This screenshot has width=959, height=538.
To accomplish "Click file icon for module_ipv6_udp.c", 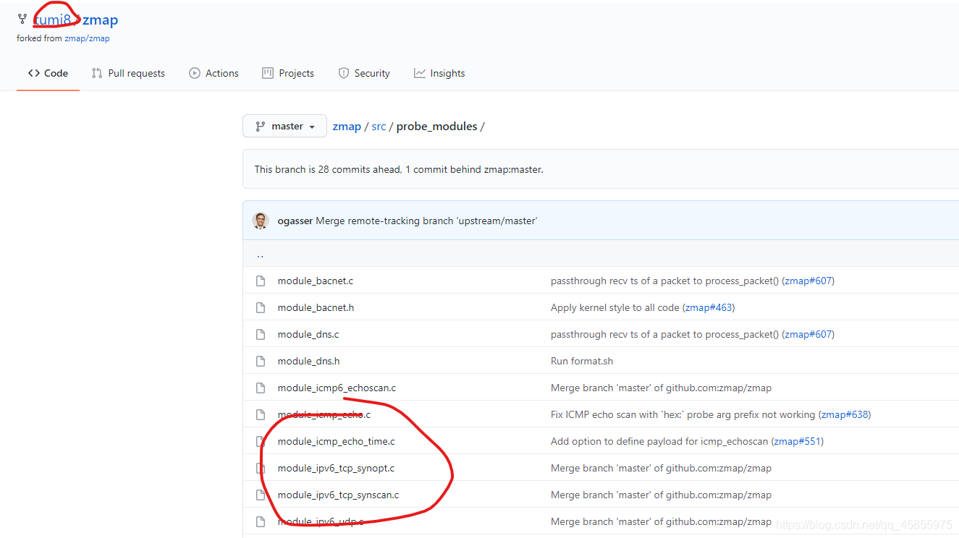I will 261,521.
